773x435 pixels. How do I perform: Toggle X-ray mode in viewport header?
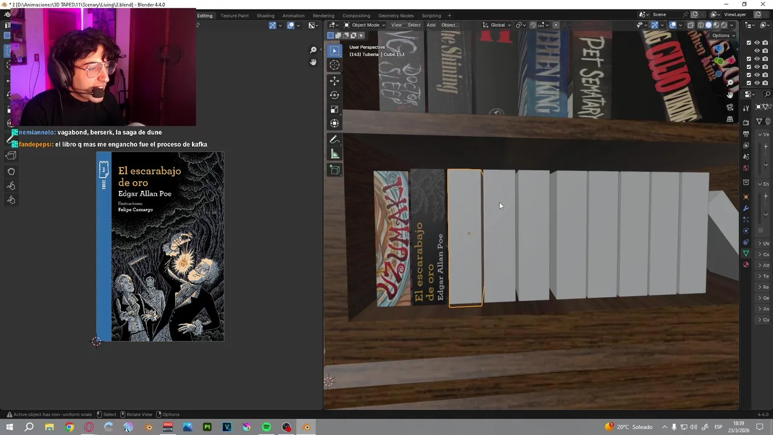pyautogui.click(x=691, y=25)
